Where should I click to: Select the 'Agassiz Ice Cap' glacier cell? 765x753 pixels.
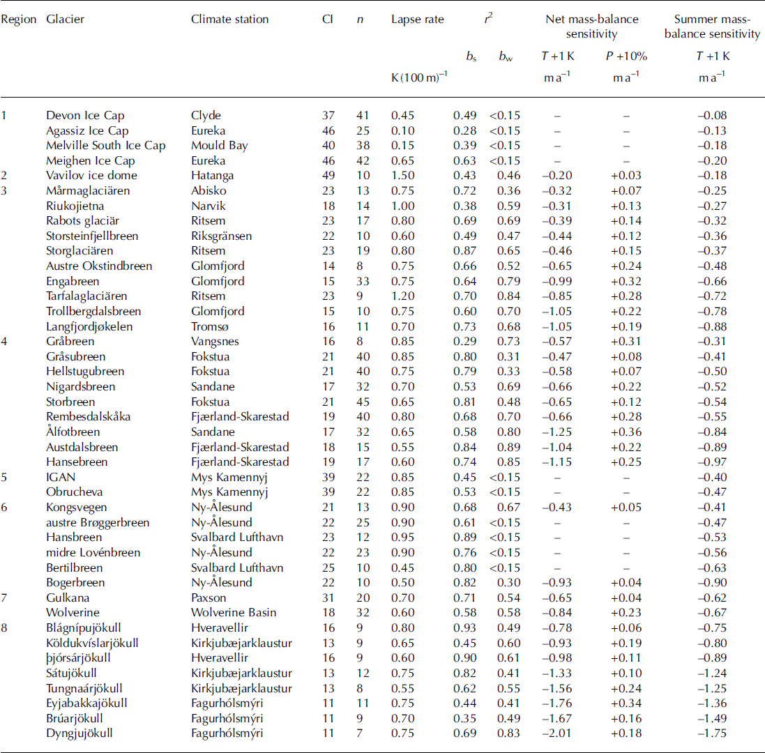coord(87,130)
